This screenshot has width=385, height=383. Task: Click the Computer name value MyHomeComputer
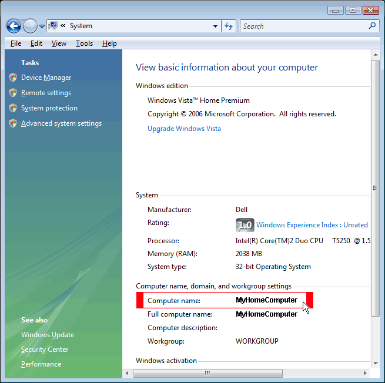266,300
